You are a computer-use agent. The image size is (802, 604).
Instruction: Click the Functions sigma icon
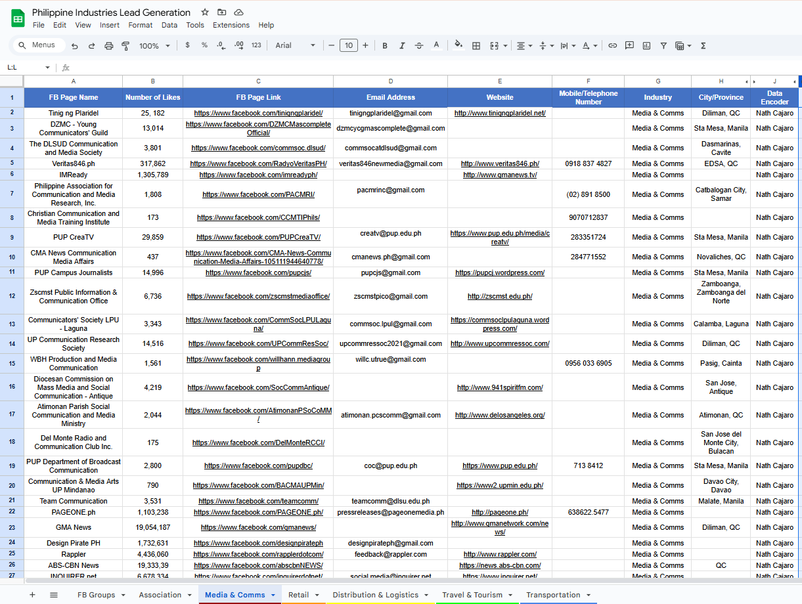[703, 46]
